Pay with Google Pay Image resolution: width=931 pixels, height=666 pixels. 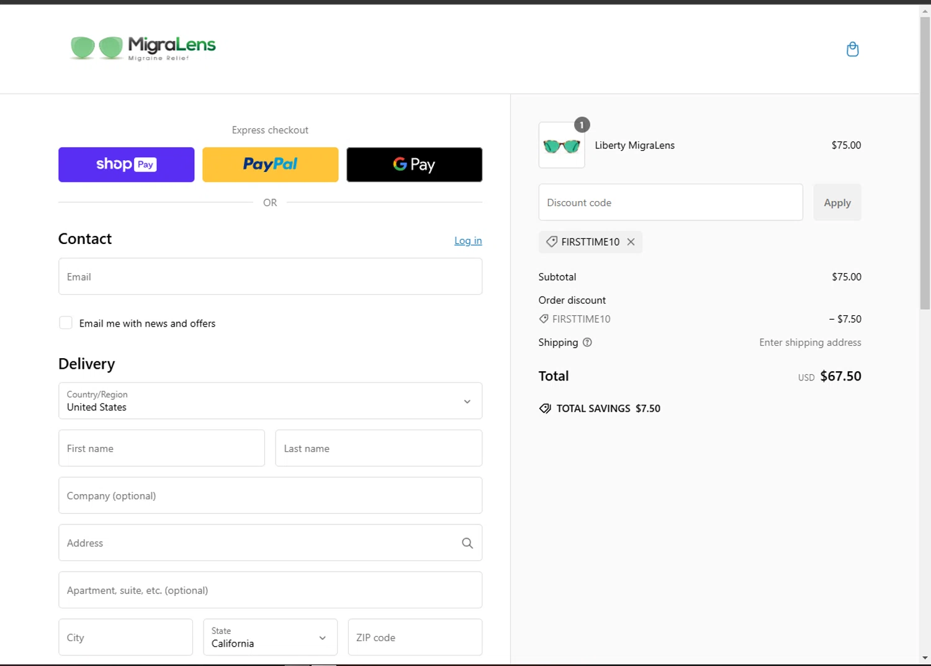pyautogui.click(x=414, y=164)
